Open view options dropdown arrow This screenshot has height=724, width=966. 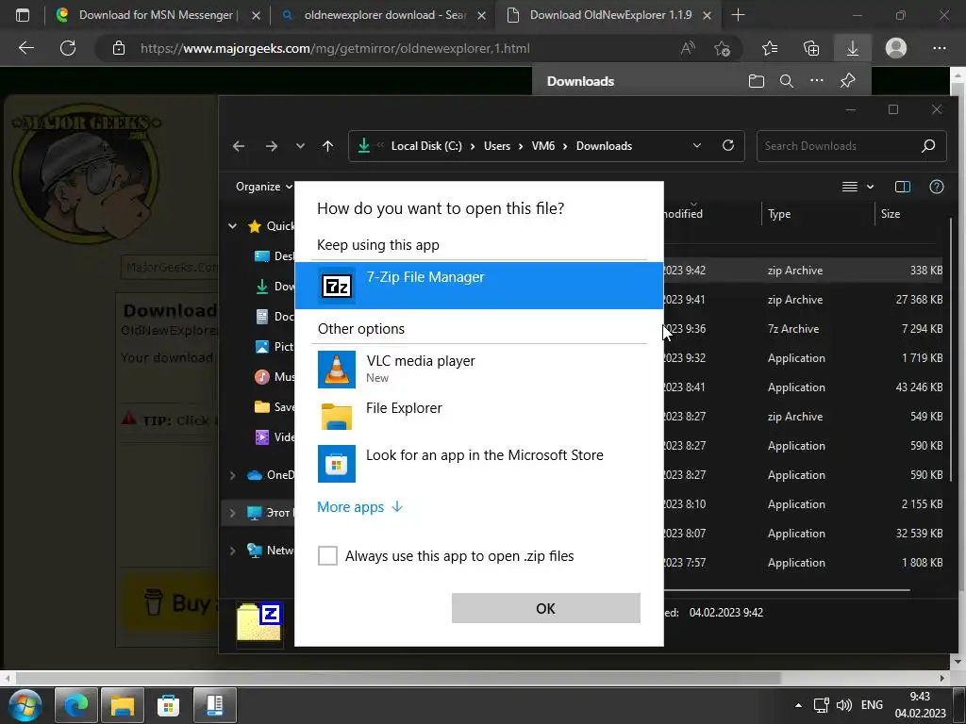point(870,187)
